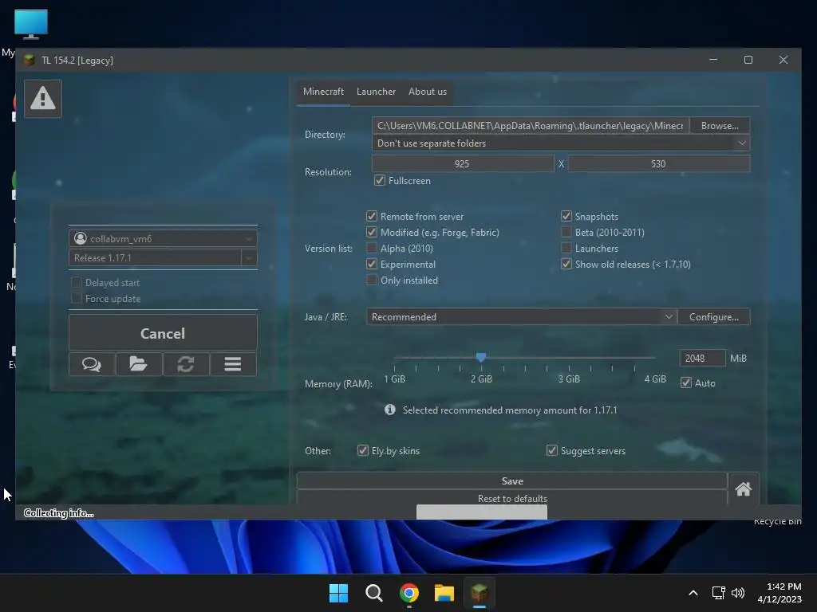Image resolution: width=817 pixels, height=612 pixels.
Task: Click the home icon button
Action: coord(743,488)
